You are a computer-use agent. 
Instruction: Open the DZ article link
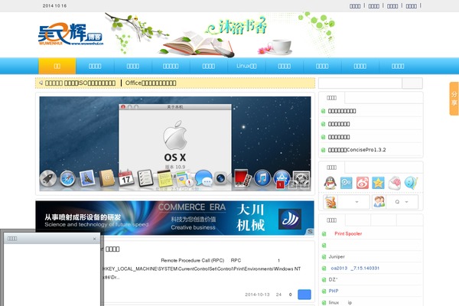point(333,279)
